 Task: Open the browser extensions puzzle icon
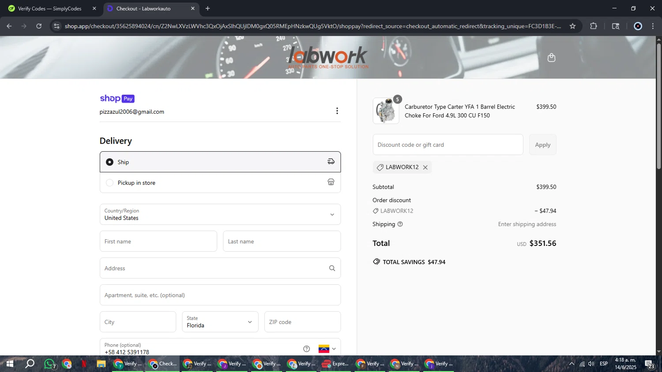pyautogui.click(x=594, y=26)
